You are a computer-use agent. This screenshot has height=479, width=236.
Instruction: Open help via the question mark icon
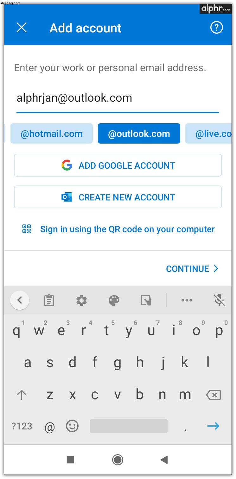217,28
